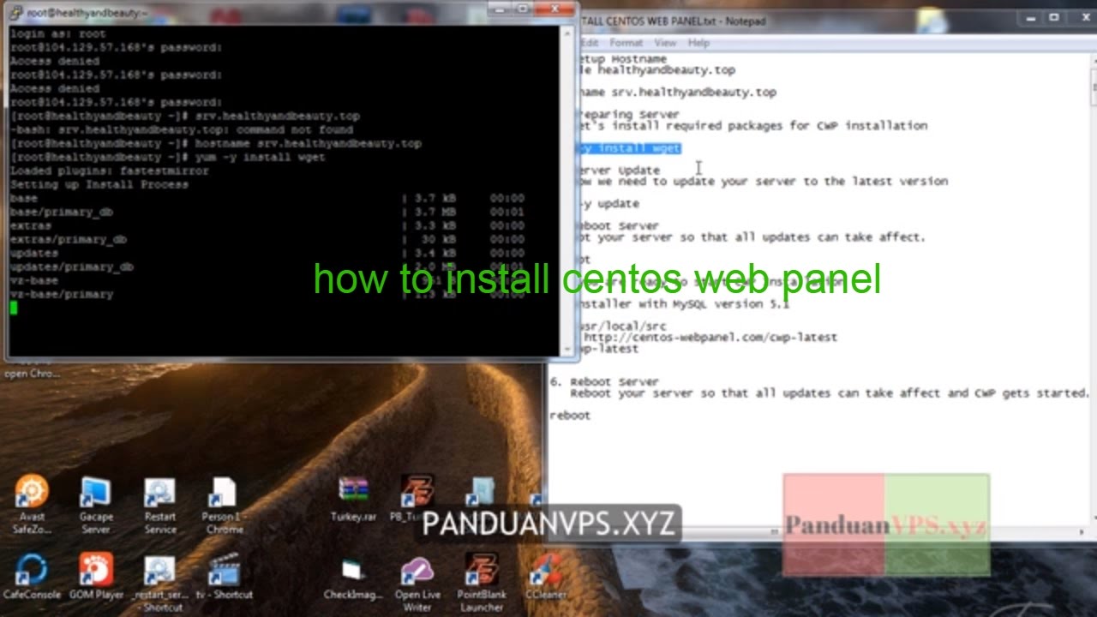Screen dimensions: 1097x617
Task: Open the Edit menu in Notepad
Action: click(x=590, y=43)
